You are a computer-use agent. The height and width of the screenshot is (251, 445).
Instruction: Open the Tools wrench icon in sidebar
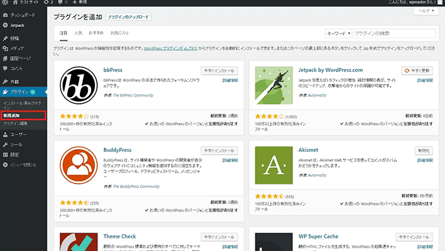(5, 145)
